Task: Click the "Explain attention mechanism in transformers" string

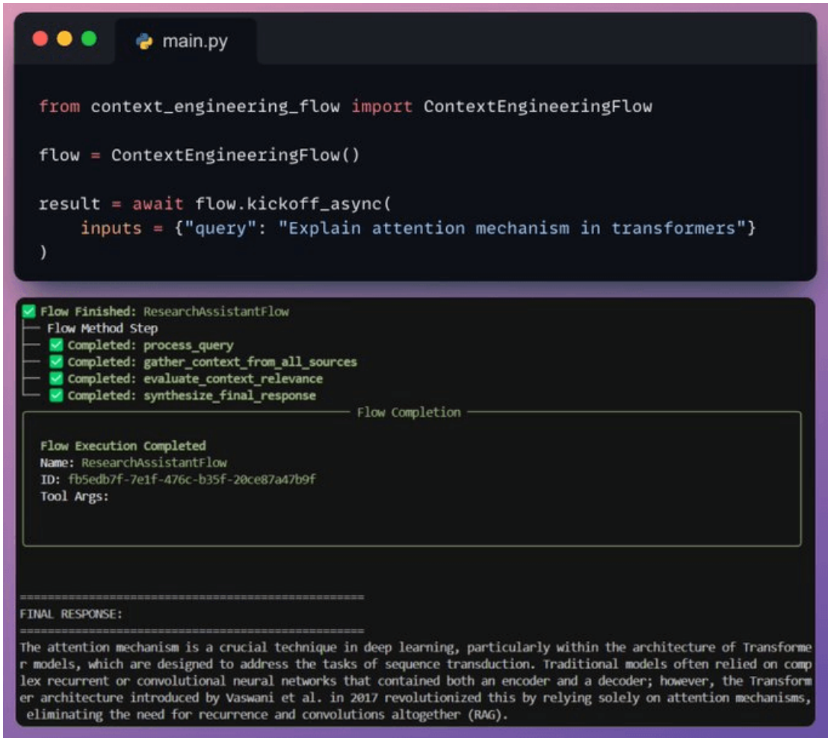Action: pyautogui.click(x=512, y=229)
